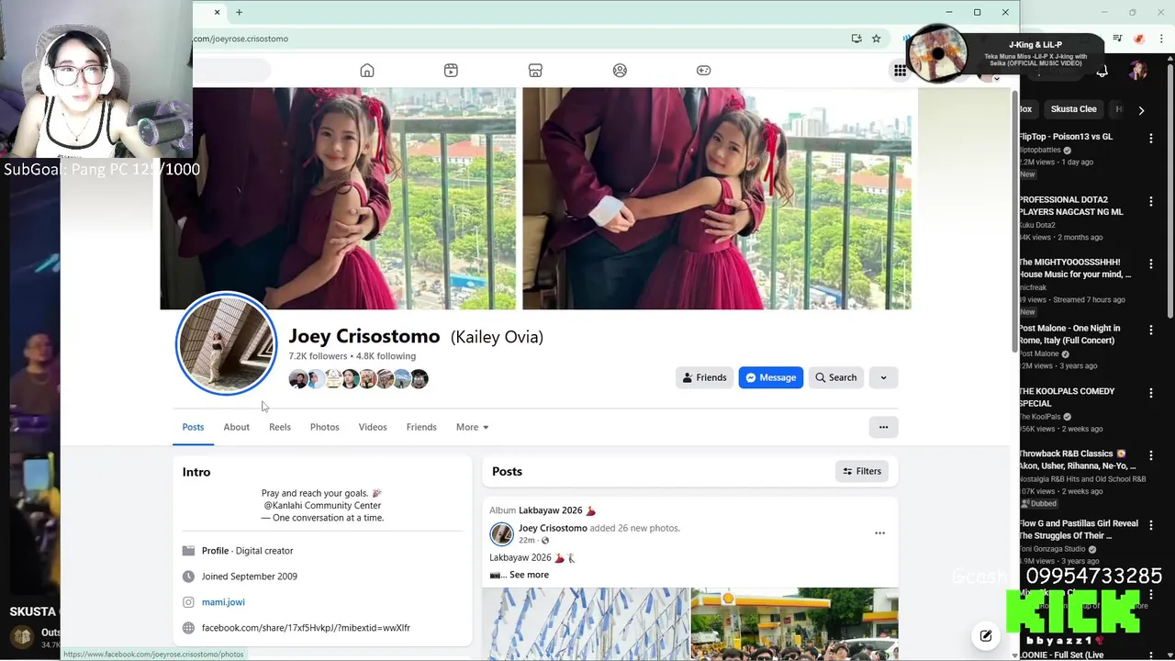
Task: Message Joey Crisostomo
Action: click(771, 377)
